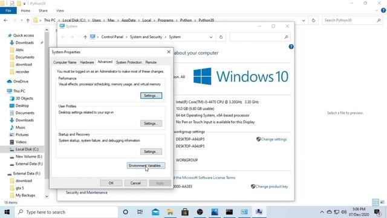
Task: Open Microsoft Store from taskbar
Action: [x=185, y=212]
